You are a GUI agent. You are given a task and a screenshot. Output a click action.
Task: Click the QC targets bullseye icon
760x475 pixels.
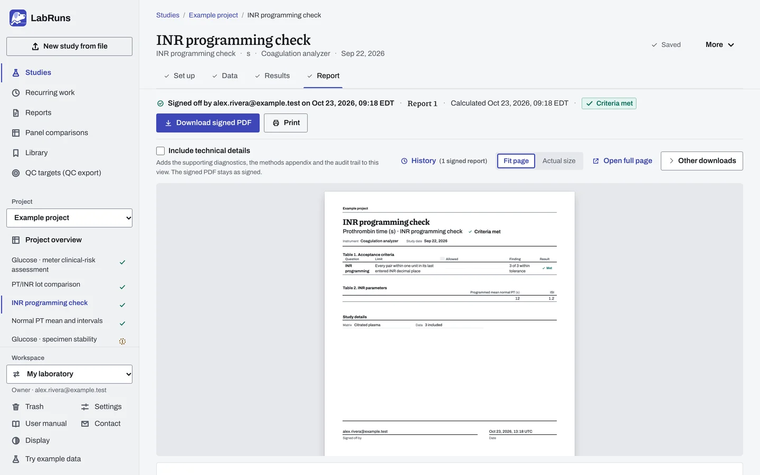coord(16,173)
